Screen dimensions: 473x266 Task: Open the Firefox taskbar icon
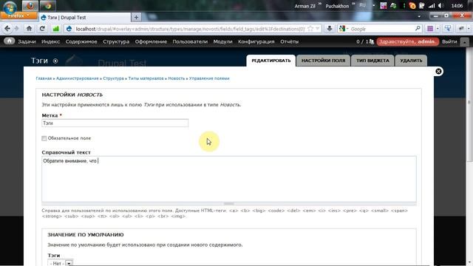click(30, 5)
